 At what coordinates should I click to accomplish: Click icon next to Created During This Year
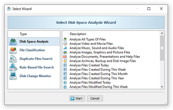(65, 78)
